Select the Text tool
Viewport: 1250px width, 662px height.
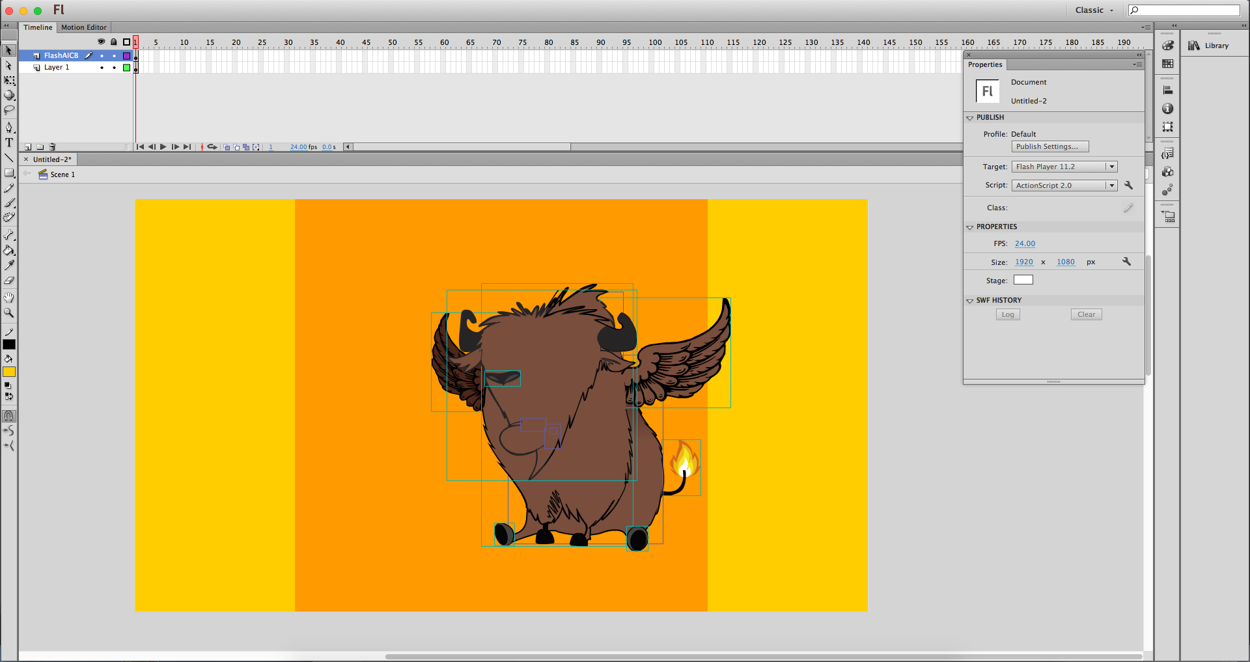[x=9, y=143]
